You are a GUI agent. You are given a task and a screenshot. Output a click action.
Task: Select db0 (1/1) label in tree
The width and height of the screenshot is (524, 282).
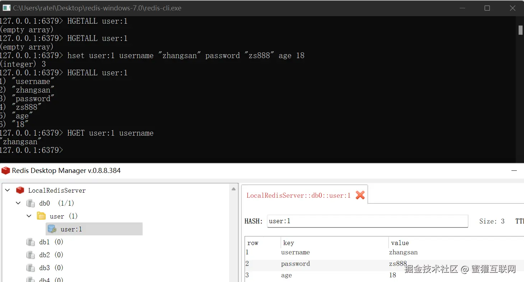pyautogui.click(x=57, y=203)
